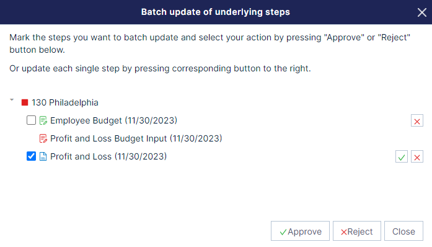Click the Reject button at bottom
The height and width of the screenshot is (247, 432).
(x=357, y=231)
